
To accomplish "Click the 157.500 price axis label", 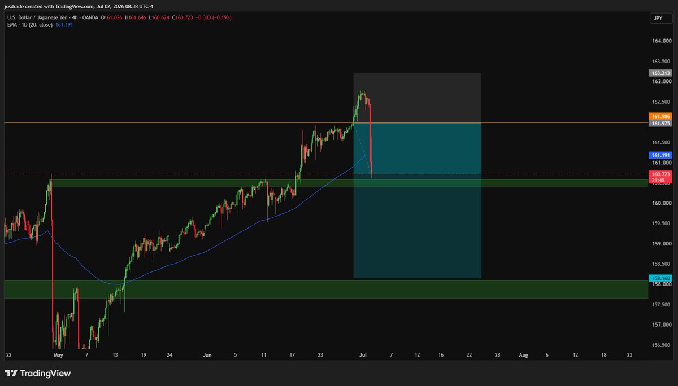I will [x=660, y=305].
